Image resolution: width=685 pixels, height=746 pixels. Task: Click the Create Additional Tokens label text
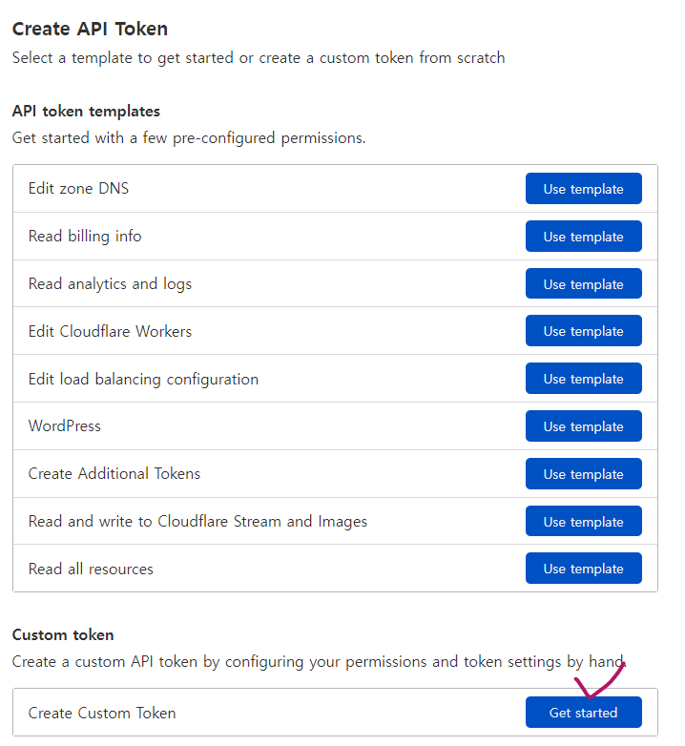pos(114,474)
